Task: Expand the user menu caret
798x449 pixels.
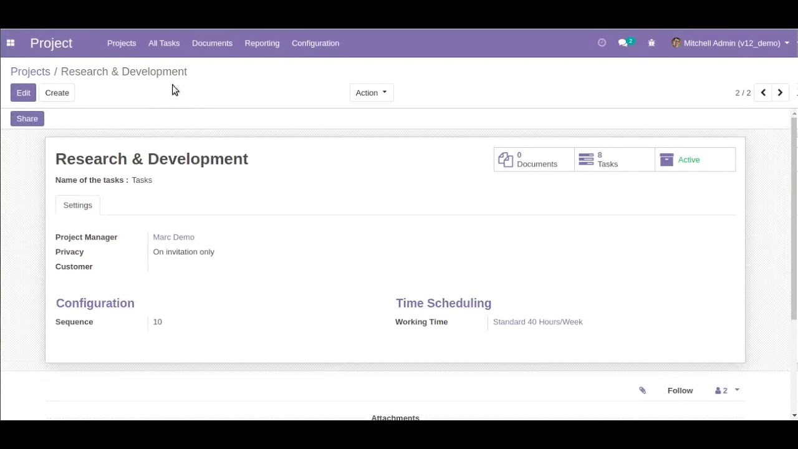Action: coord(787,43)
